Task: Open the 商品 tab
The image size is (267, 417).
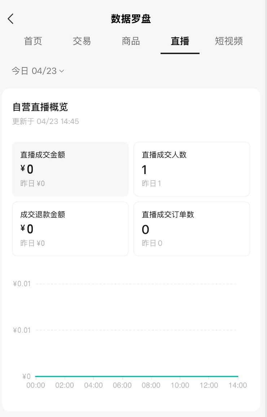Action: tap(131, 41)
